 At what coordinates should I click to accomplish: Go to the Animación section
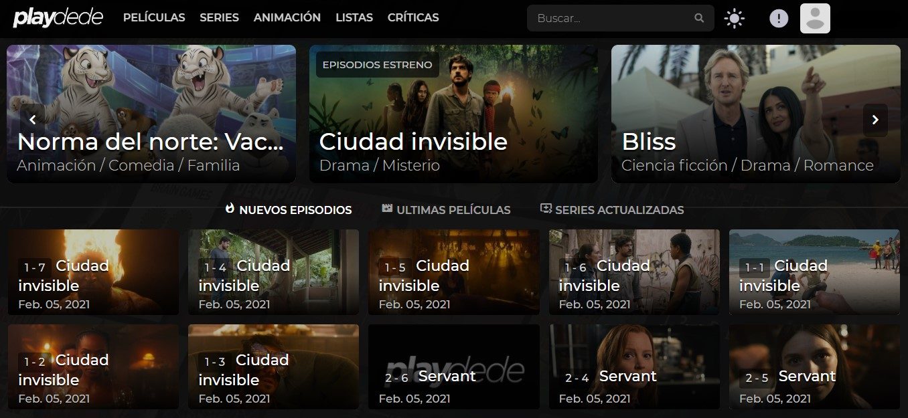[x=287, y=17]
